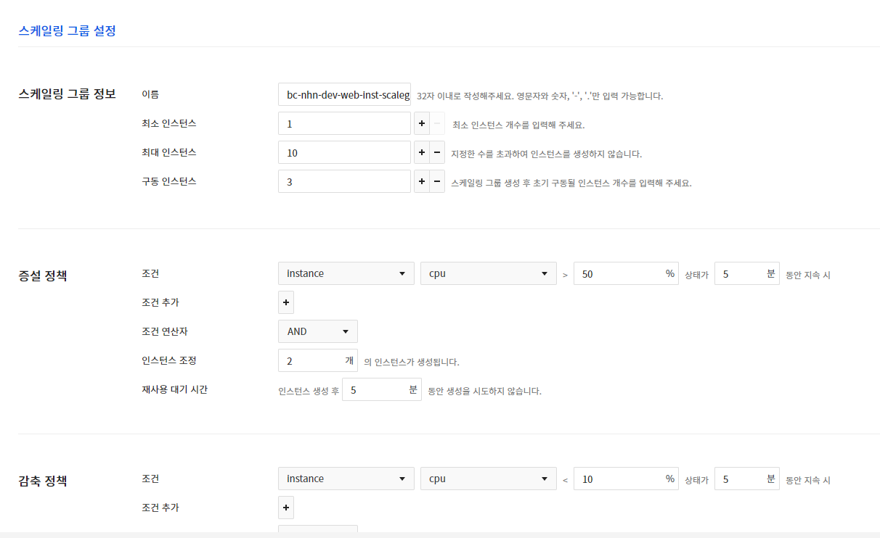880x538 pixels.
Task: Click the 최소 인스턴스 value field
Action: click(344, 123)
